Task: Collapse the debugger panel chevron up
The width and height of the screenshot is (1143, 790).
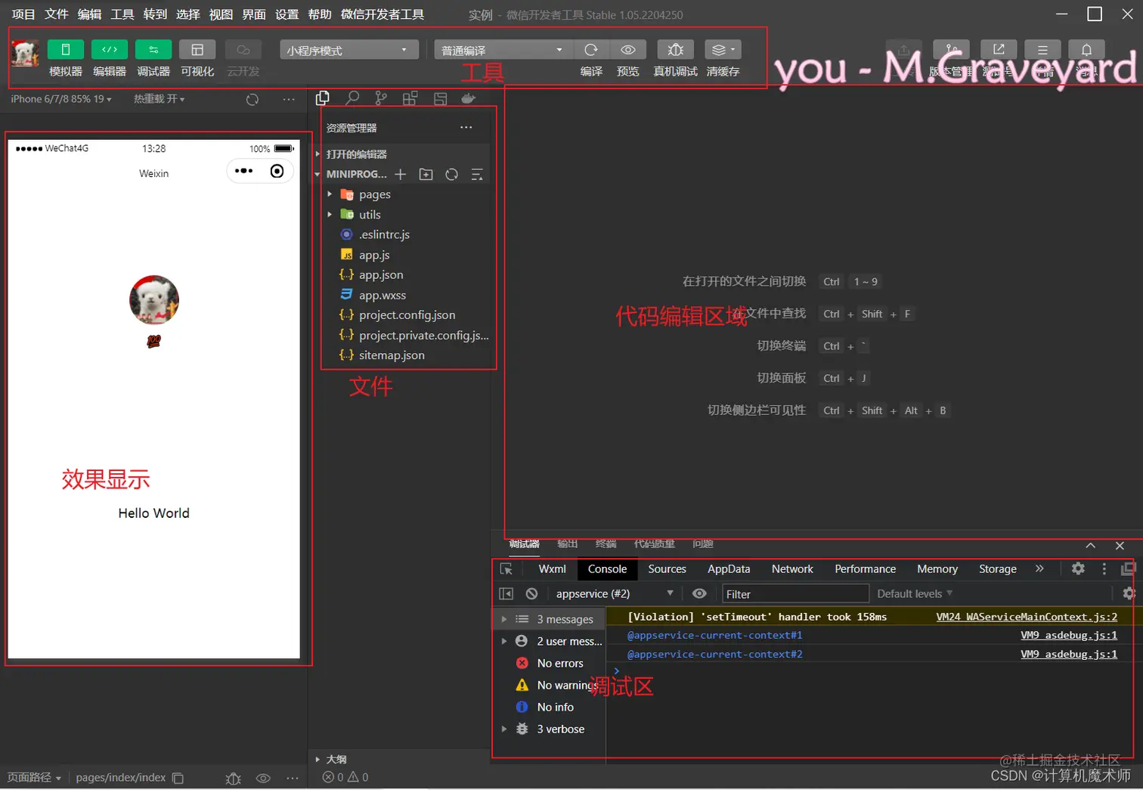Action: pyautogui.click(x=1090, y=546)
